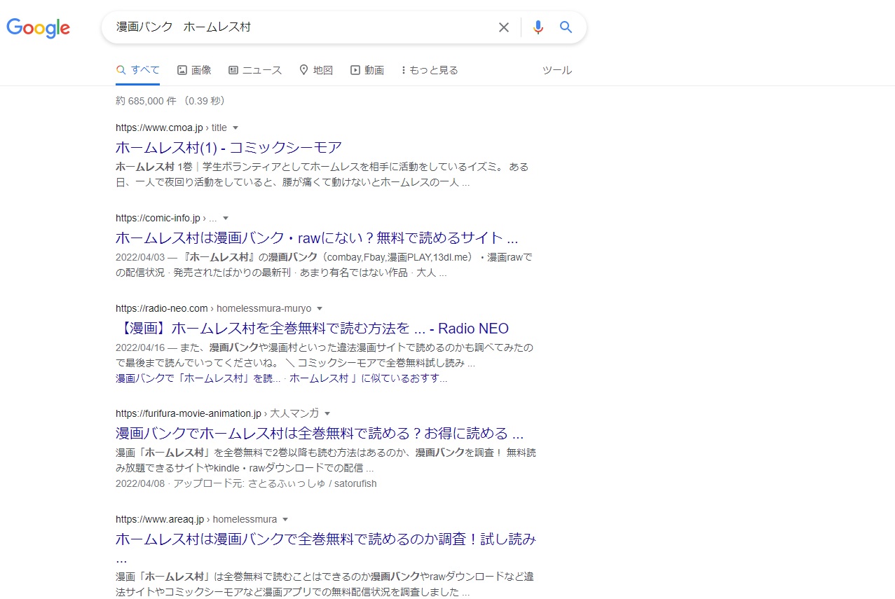
Task: Click sitelink 漫画バンクで「ホームレス村」を読
Action: [198, 378]
